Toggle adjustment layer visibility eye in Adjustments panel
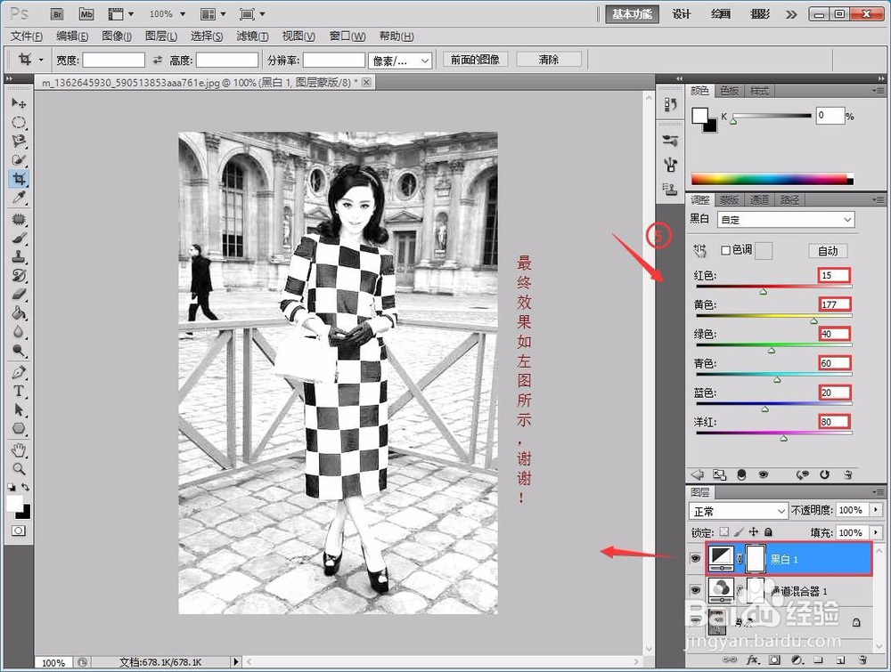This screenshot has width=891, height=672. pos(764,474)
